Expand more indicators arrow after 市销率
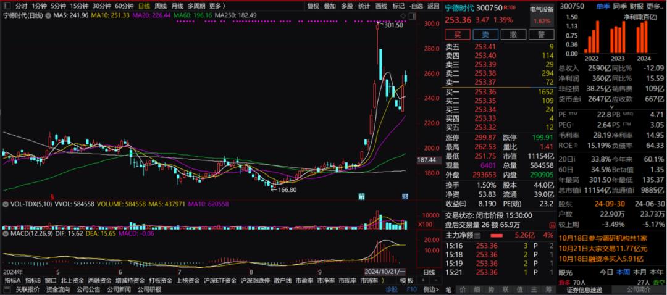The image size is (667, 295). [382, 280]
